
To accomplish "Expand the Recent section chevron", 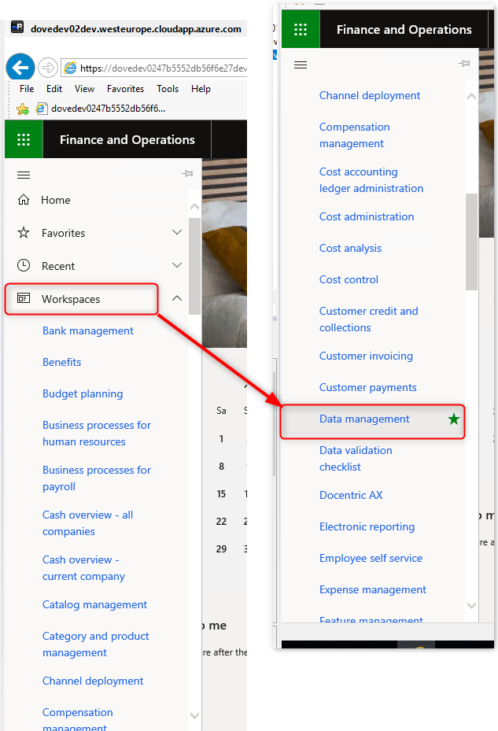I will (177, 265).
